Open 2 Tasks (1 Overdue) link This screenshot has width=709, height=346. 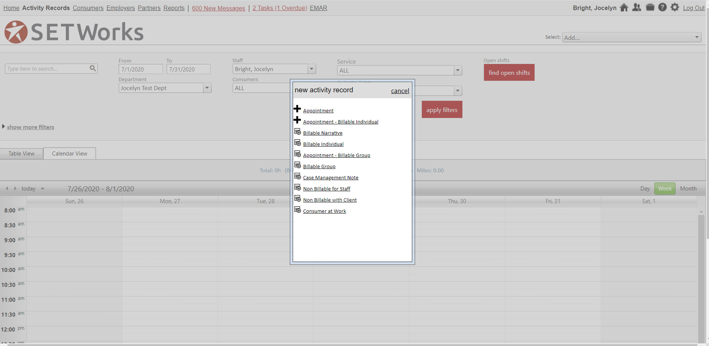[280, 8]
